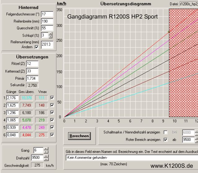Click gear 3 total ratio 6,180
This screenshot has width=198, height=173.
coord(26,113)
